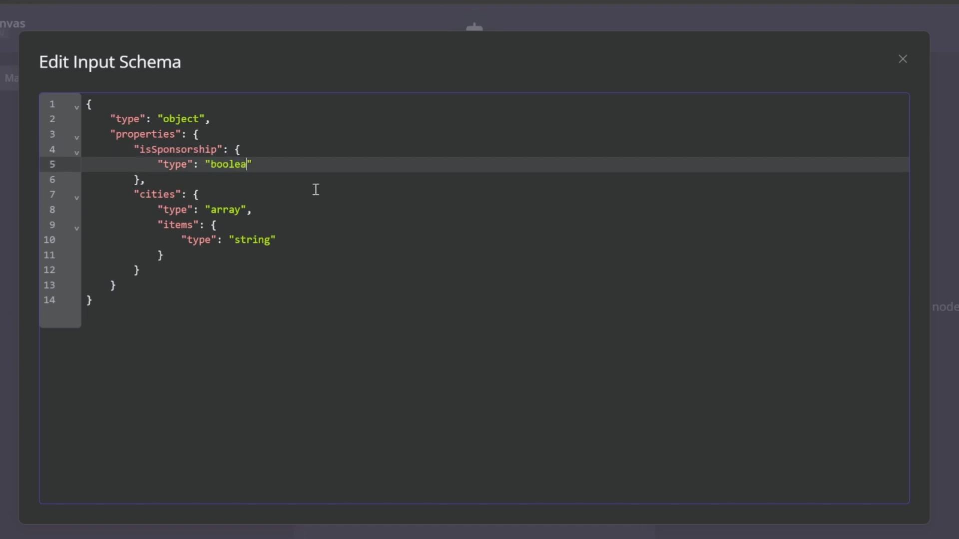
Task: Fold the "items" block on line 9
Action: coord(76,228)
